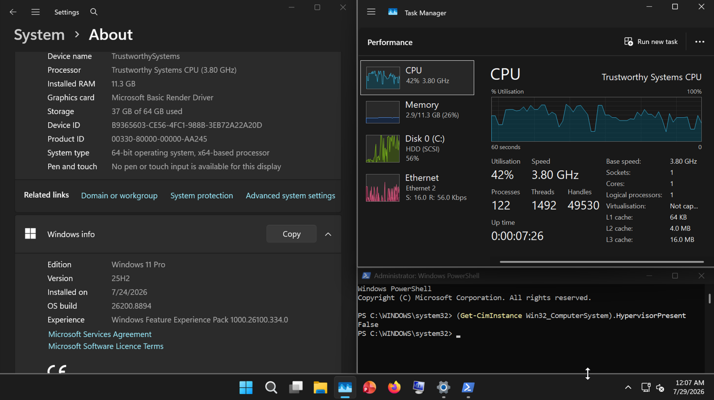Open Advanced system settings link

point(290,195)
